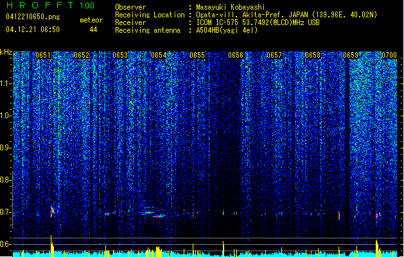
Task: Click the red echo near 0659
Action: 339,215
